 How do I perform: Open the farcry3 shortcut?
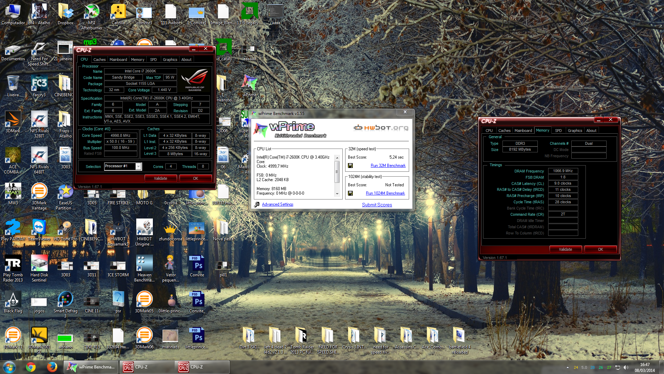click(x=39, y=86)
